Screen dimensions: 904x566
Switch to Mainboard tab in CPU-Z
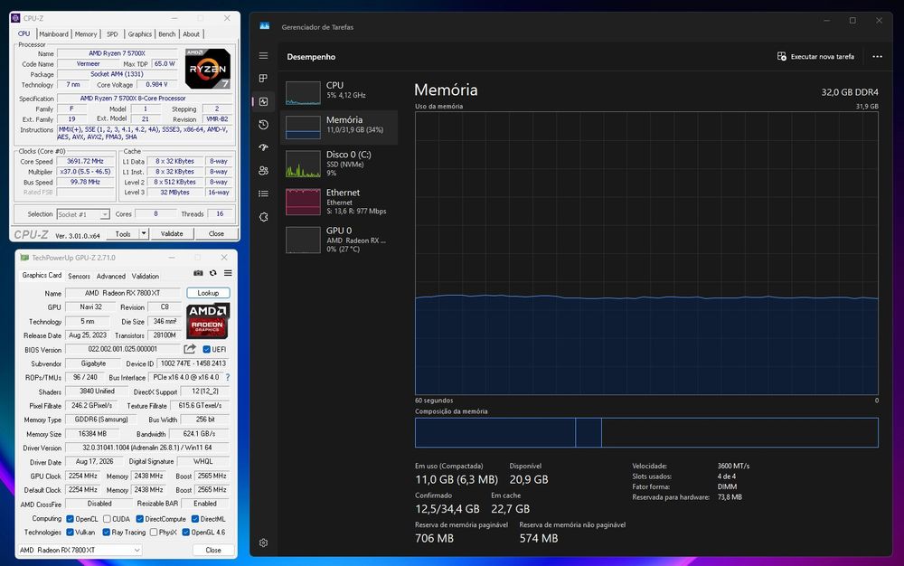(x=53, y=34)
